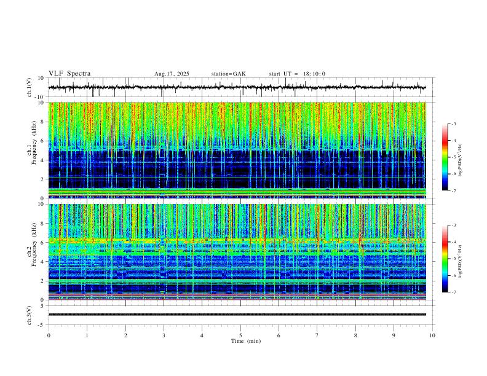Screen dimensions: 487x376
Task: Click the ch.2 "Frequency (kHz)" axis label
Action: [34, 245]
